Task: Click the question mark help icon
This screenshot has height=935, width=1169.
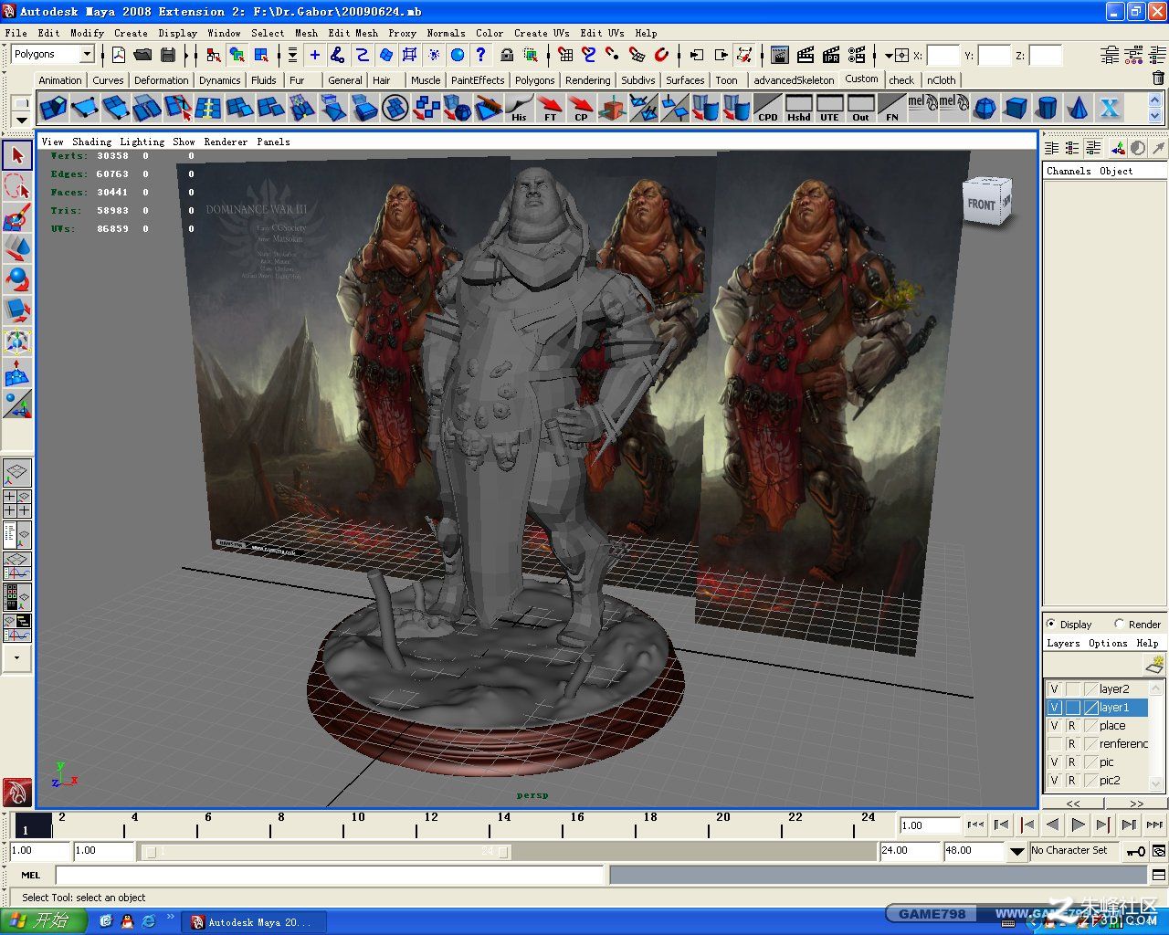Action: pos(481,55)
